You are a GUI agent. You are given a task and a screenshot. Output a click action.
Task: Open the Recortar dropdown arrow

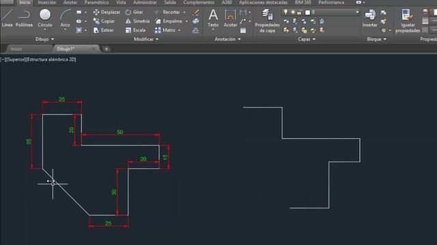click(184, 12)
